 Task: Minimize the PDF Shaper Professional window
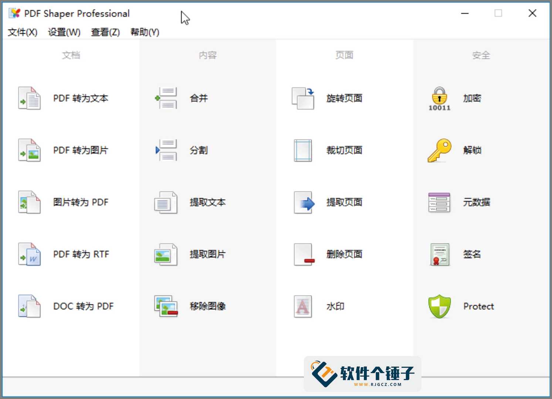465,13
